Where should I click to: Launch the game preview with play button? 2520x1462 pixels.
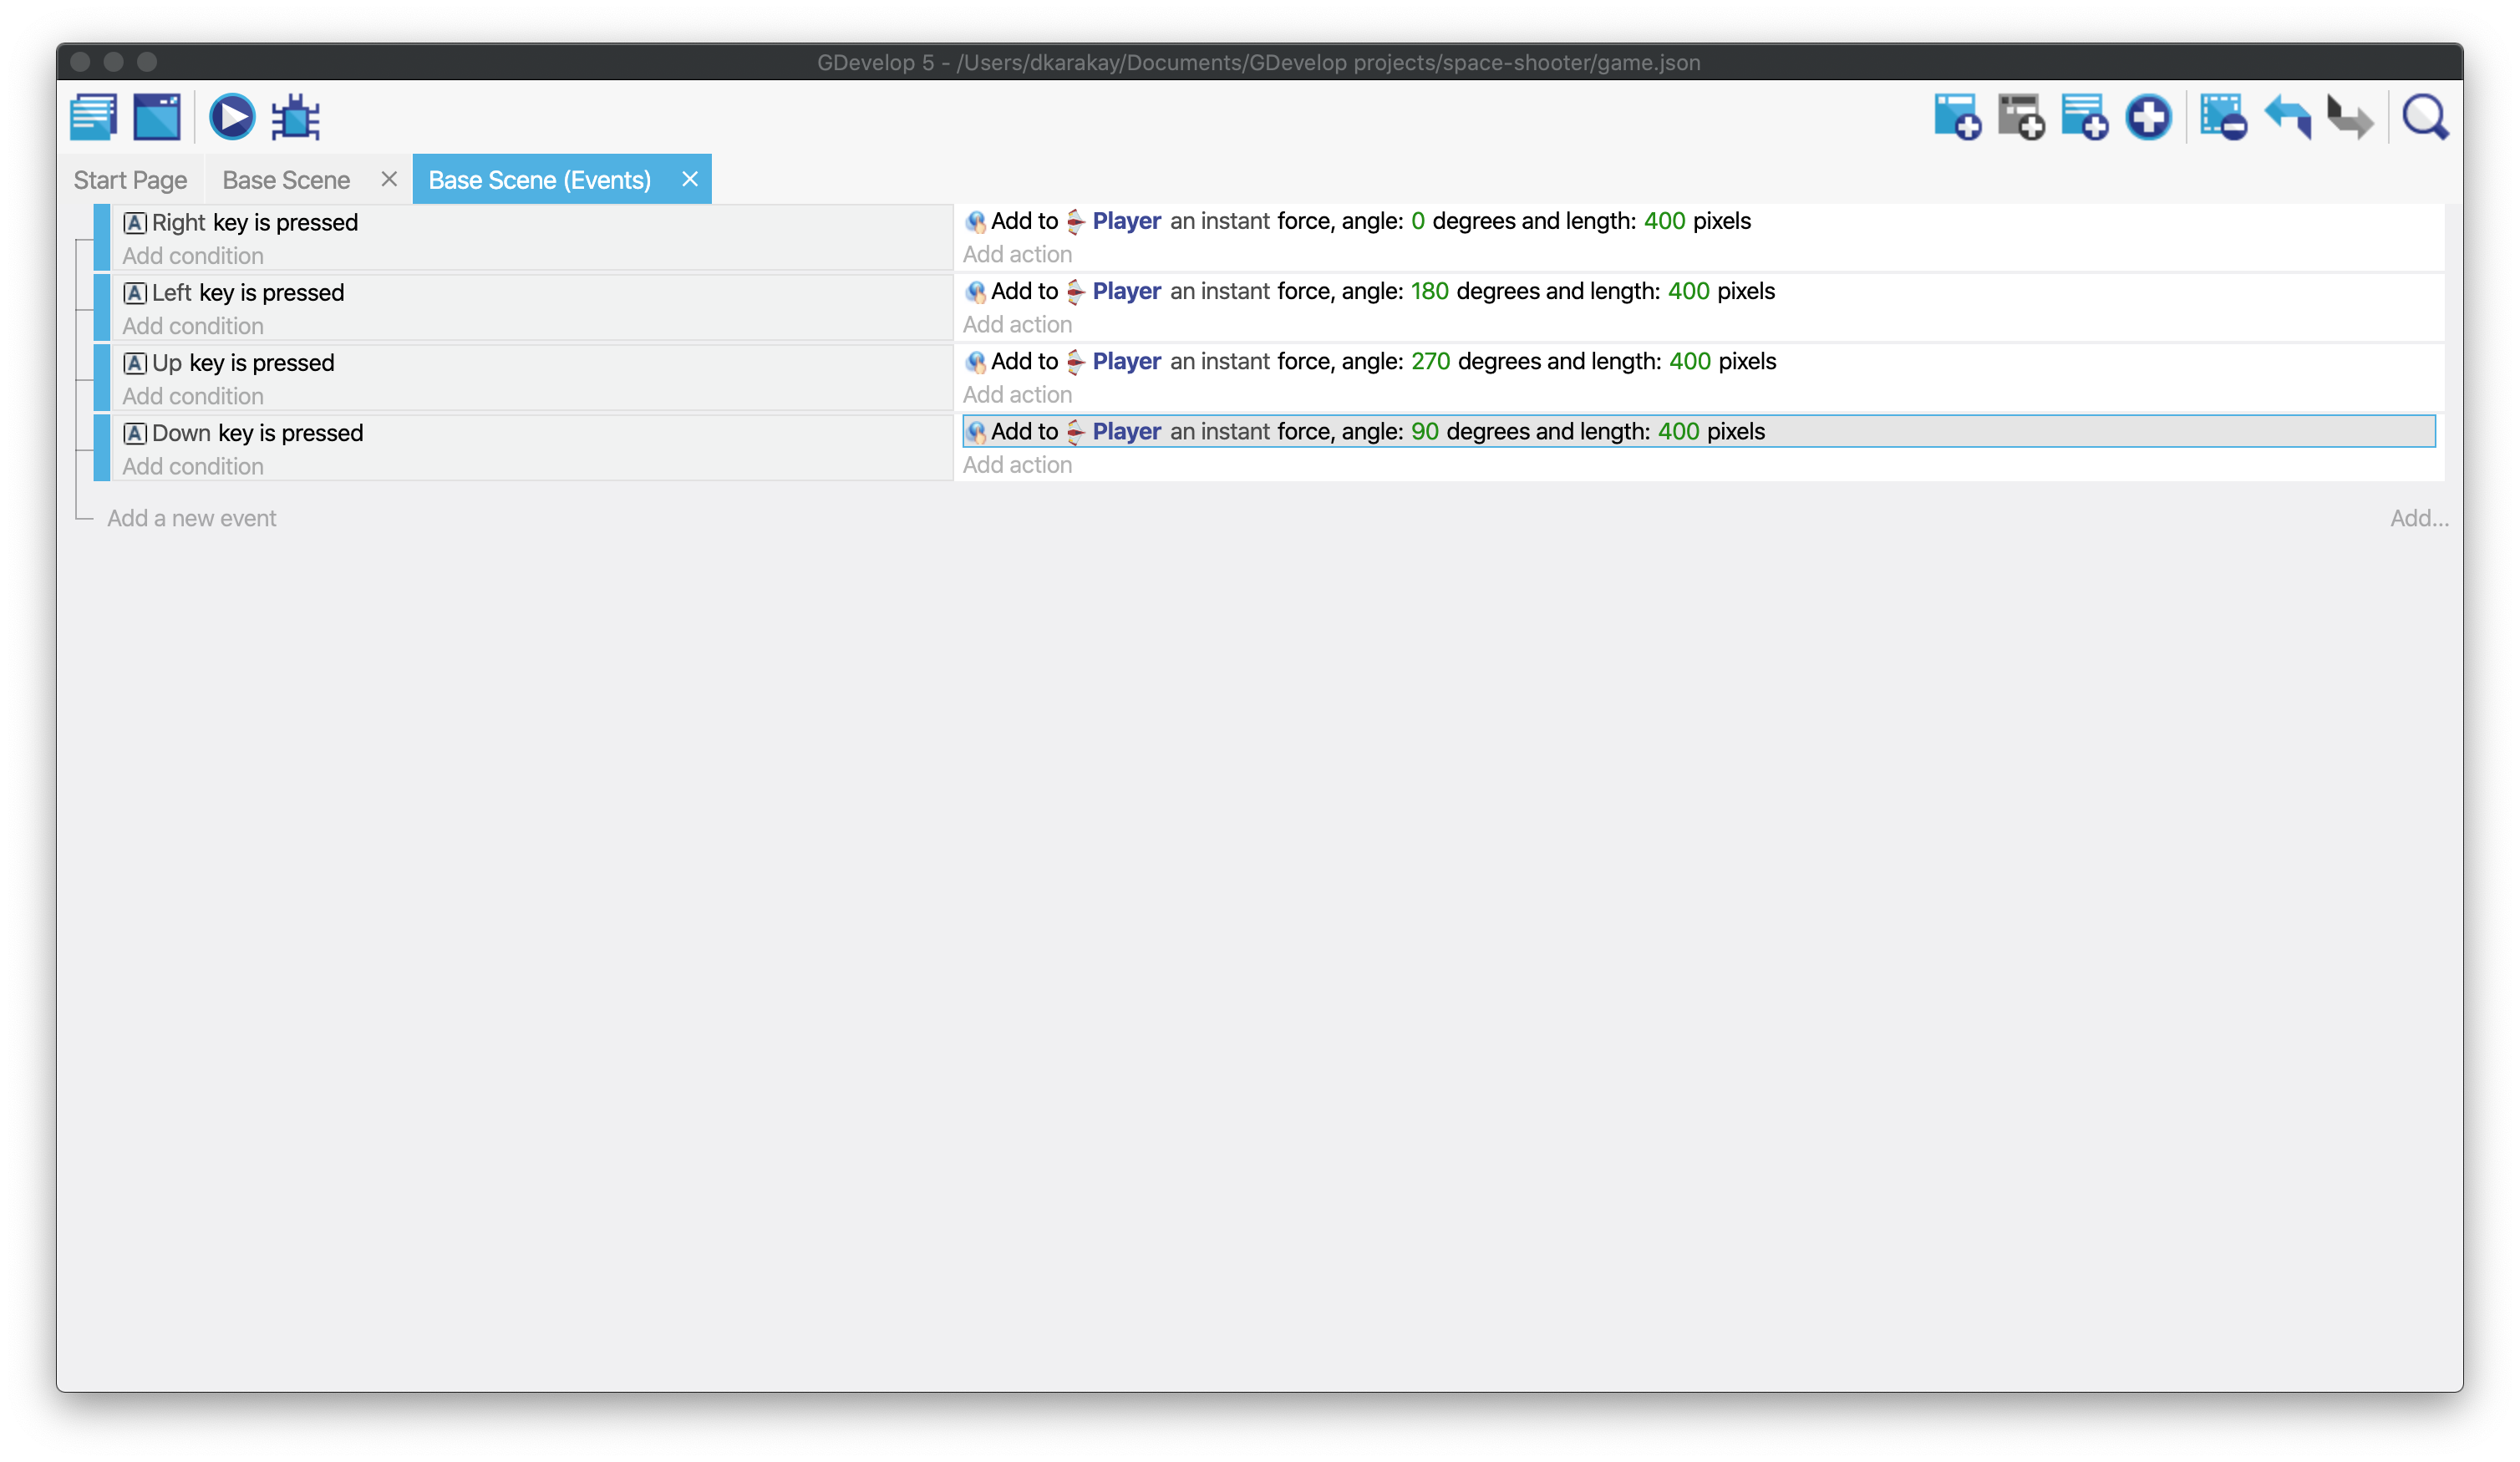(x=232, y=118)
